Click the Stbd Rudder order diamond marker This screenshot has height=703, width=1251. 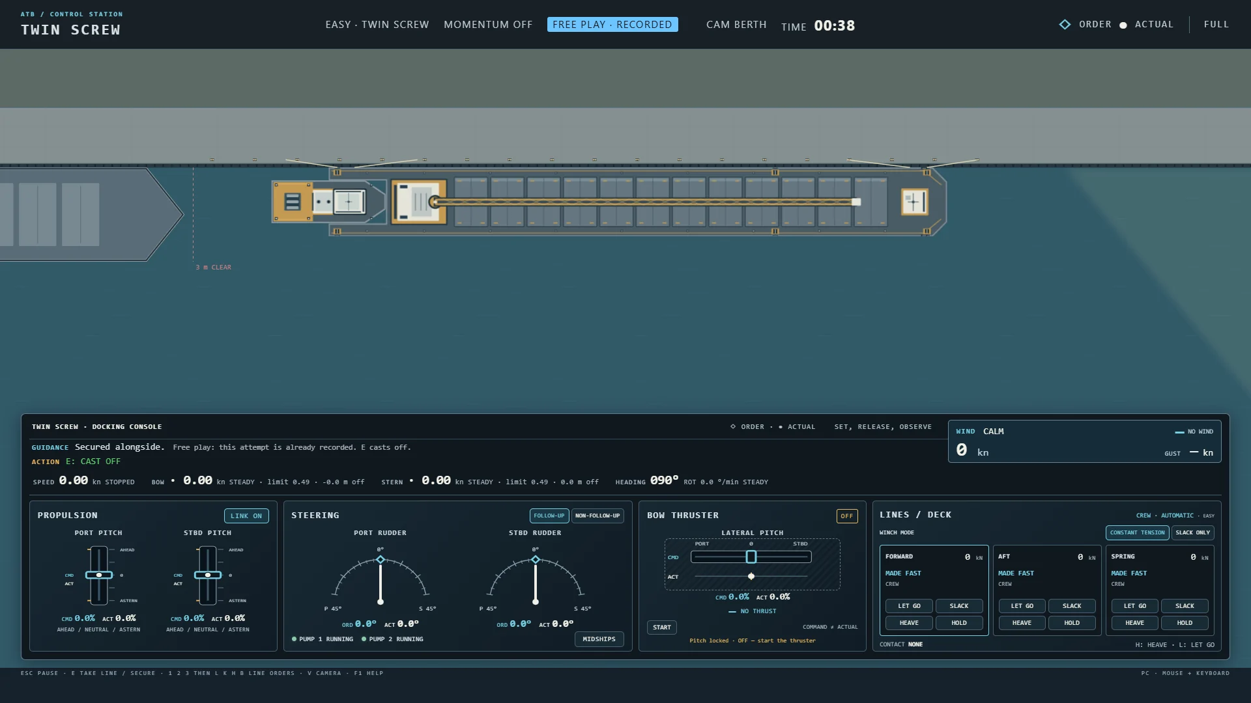coord(536,560)
